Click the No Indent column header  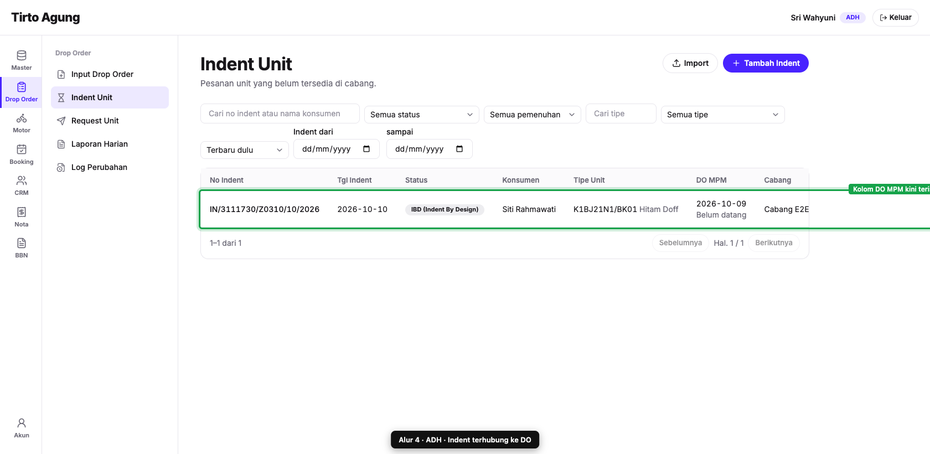coord(226,180)
